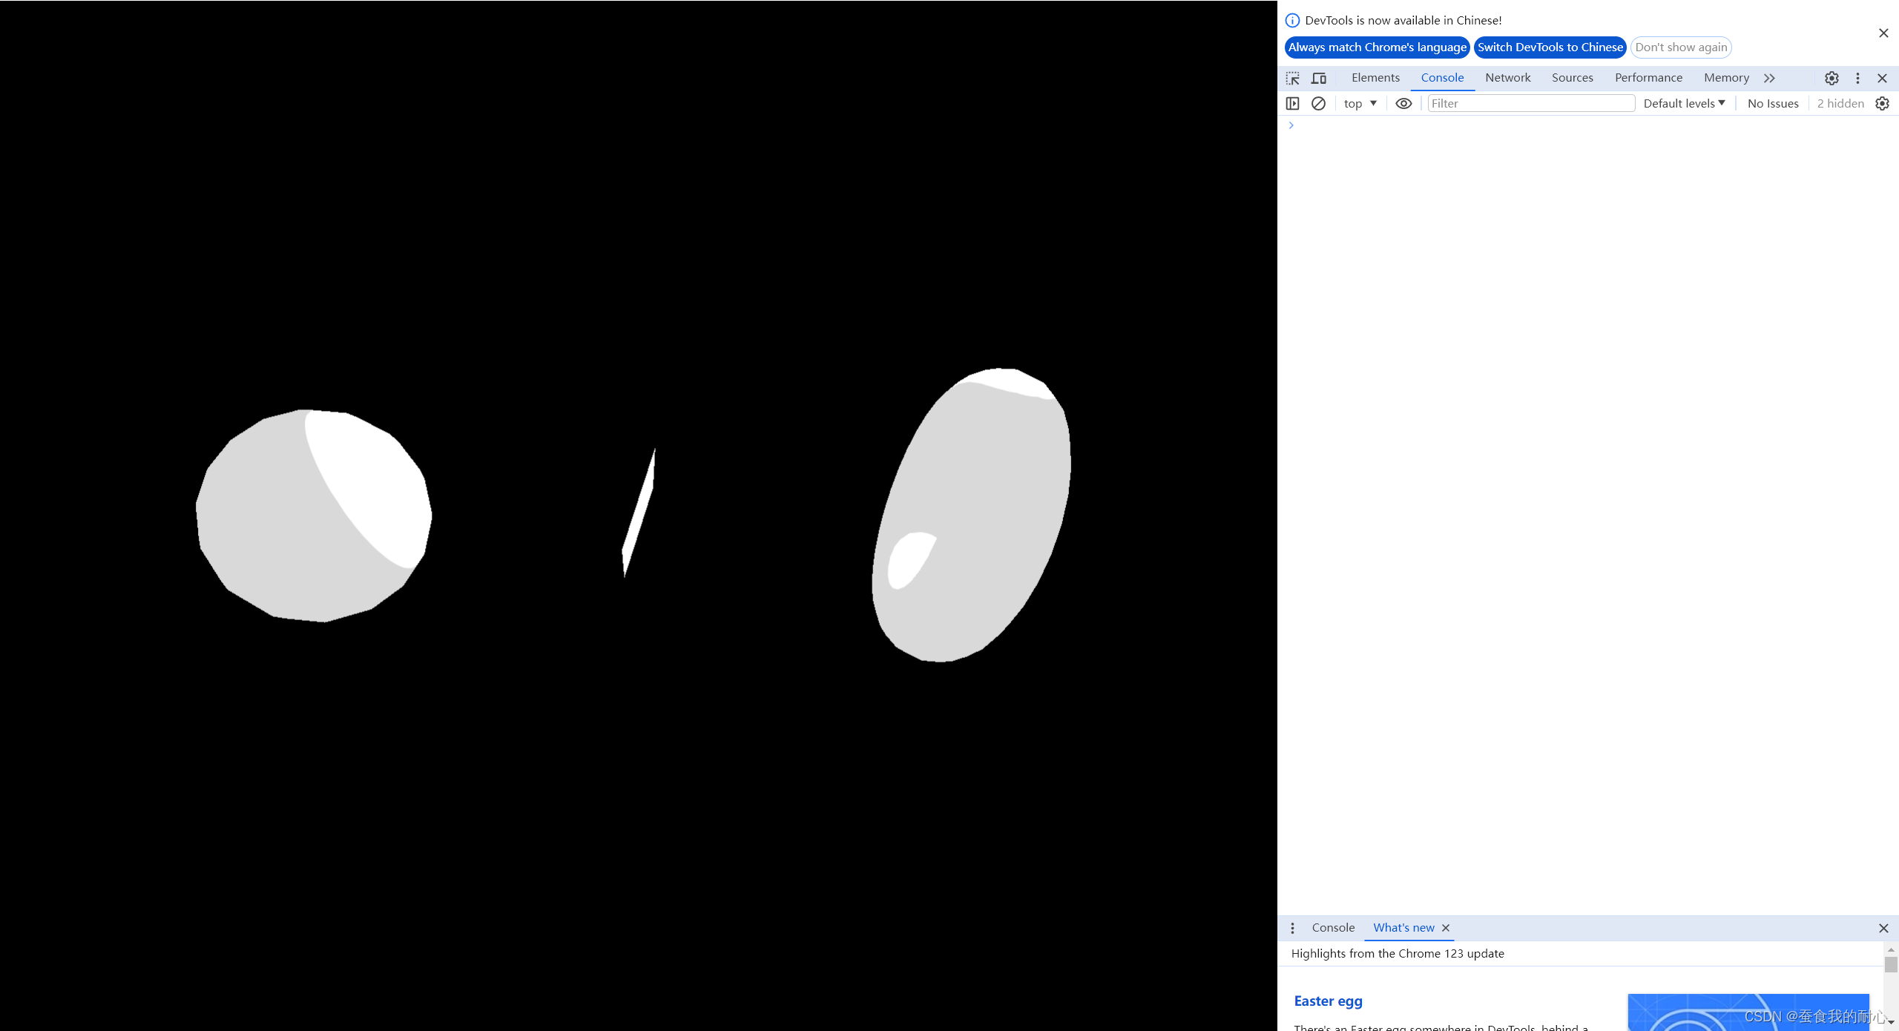The width and height of the screenshot is (1899, 1031).
Task: Close the What's new drawer tab
Action: pos(1446,928)
